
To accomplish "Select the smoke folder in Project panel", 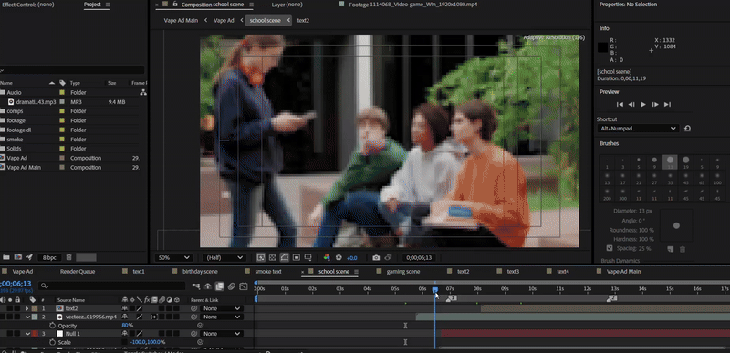I will pos(15,139).
